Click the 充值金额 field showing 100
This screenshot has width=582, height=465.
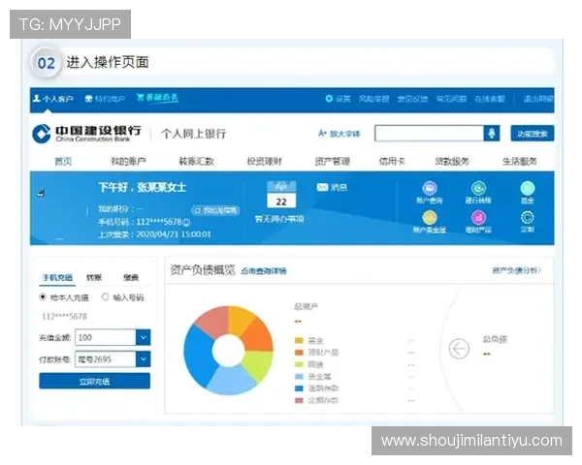pyautogui.click(x=106, y=337)
